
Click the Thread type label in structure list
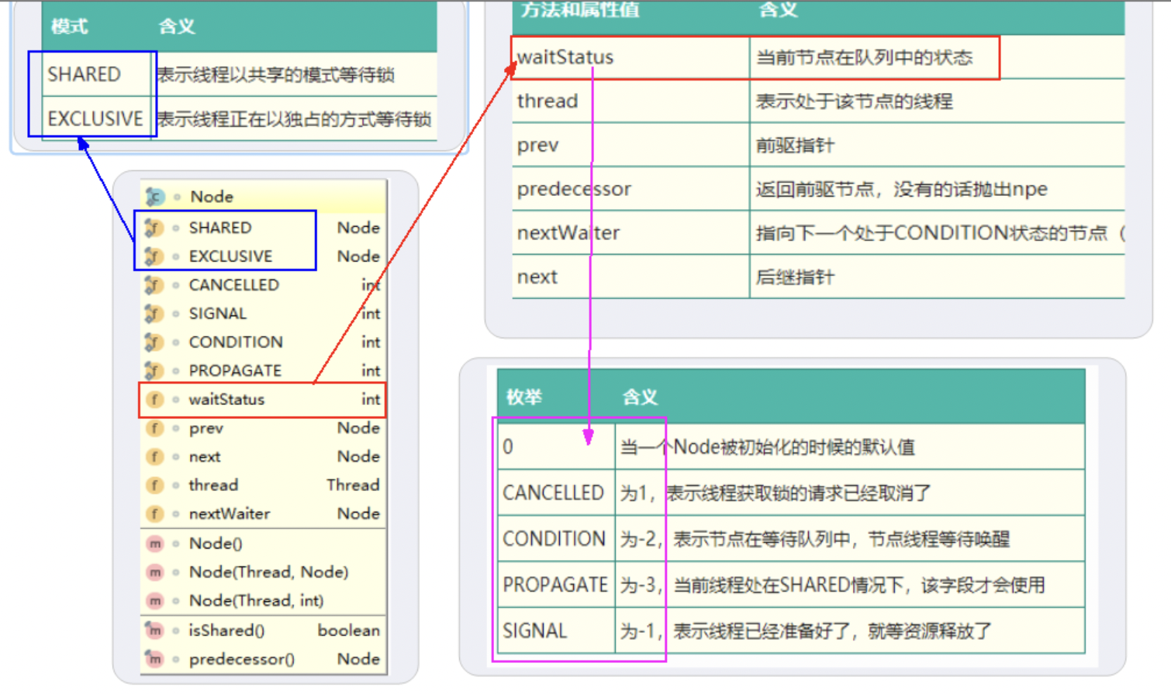coord(353,485)
